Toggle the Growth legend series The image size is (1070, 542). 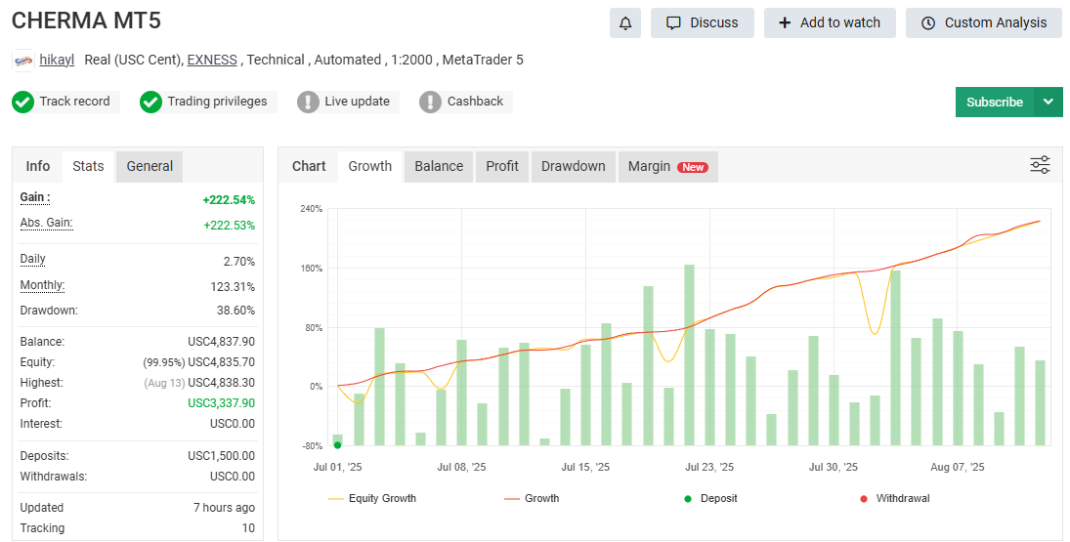(x=531, y=498)
